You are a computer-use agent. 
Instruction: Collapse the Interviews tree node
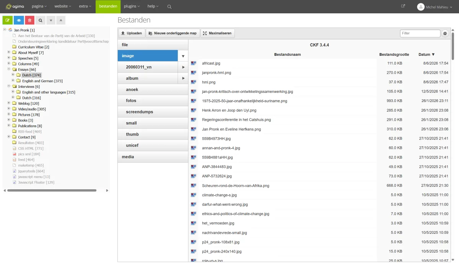click(9, 86)
